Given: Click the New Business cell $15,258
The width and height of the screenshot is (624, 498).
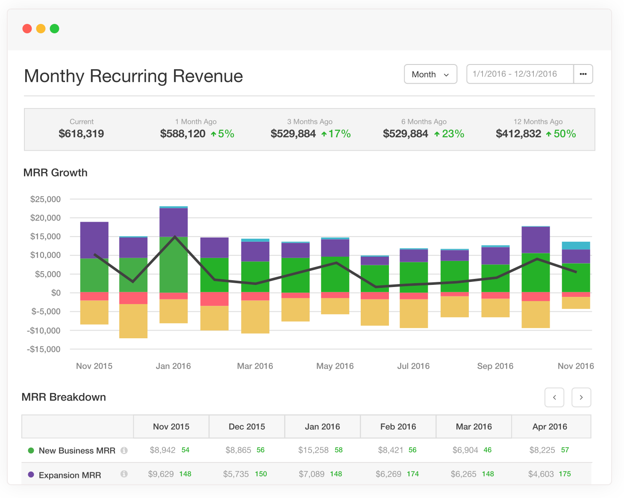Looking at the screenshot, I should (x=313, y=450).
